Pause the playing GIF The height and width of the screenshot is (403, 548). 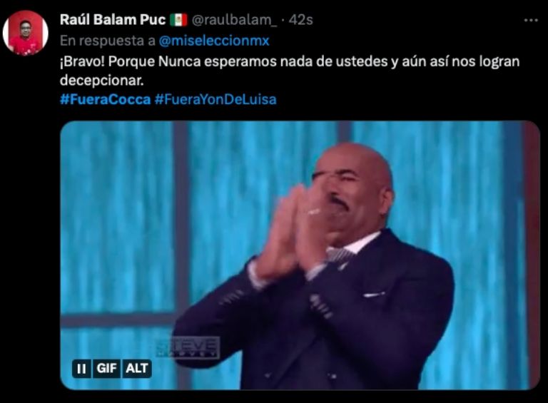pos(81,369)
